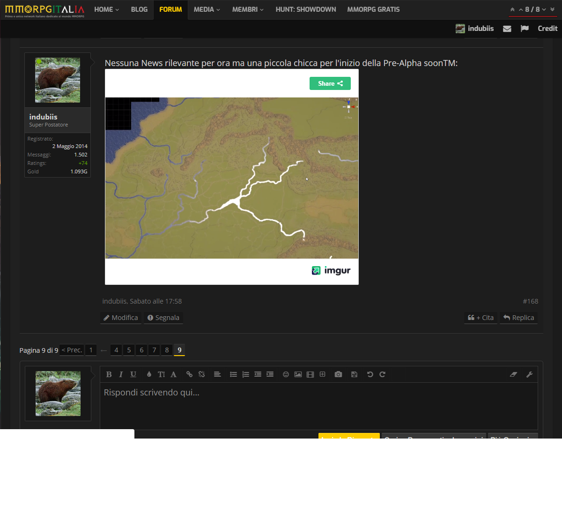Click the text color droplet icon

click(x=149, y=374)
